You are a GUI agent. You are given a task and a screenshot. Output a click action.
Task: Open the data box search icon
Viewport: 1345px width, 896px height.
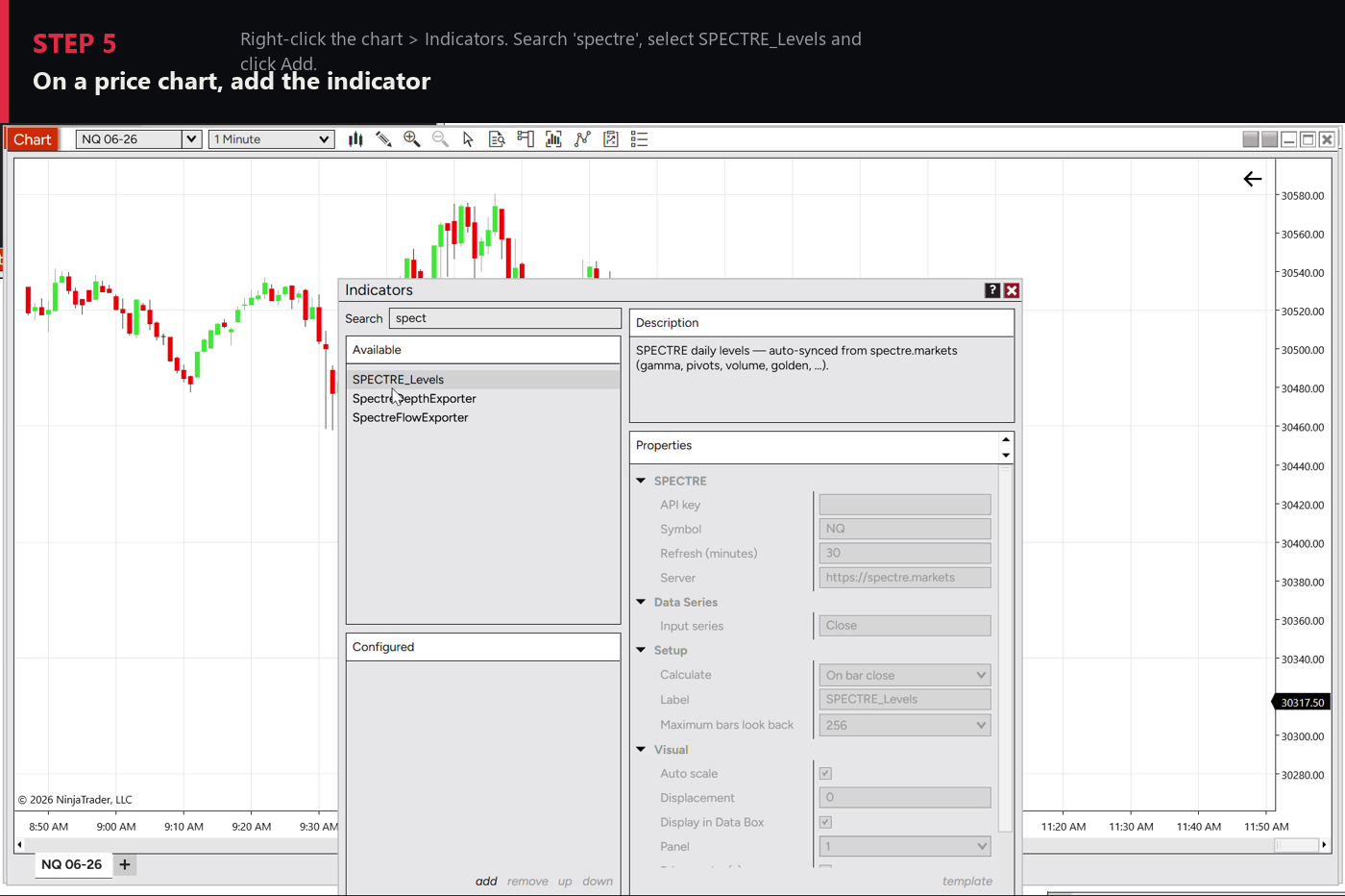[x=497, y=139]
